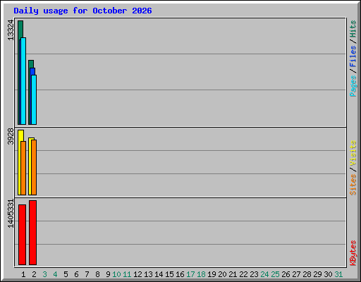This screenshot has width=361, height=282.
Task: Click the cyan Pages legend label
Action: [x=353, y=86]
